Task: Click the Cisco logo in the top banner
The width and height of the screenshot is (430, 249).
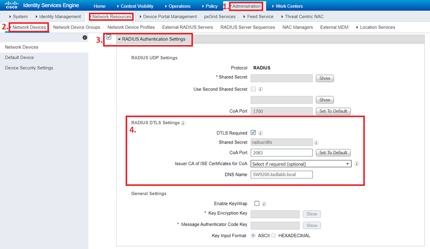Action: point(11,5)
